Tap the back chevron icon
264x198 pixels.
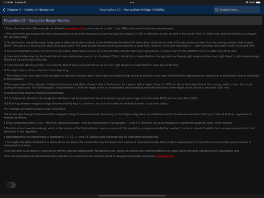tap(4, 10)
